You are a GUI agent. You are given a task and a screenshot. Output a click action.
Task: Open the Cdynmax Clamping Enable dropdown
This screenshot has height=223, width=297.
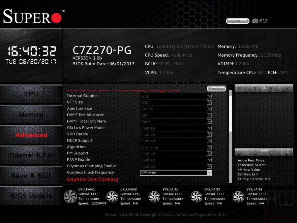pyautogui.click(x=176, y=166)
